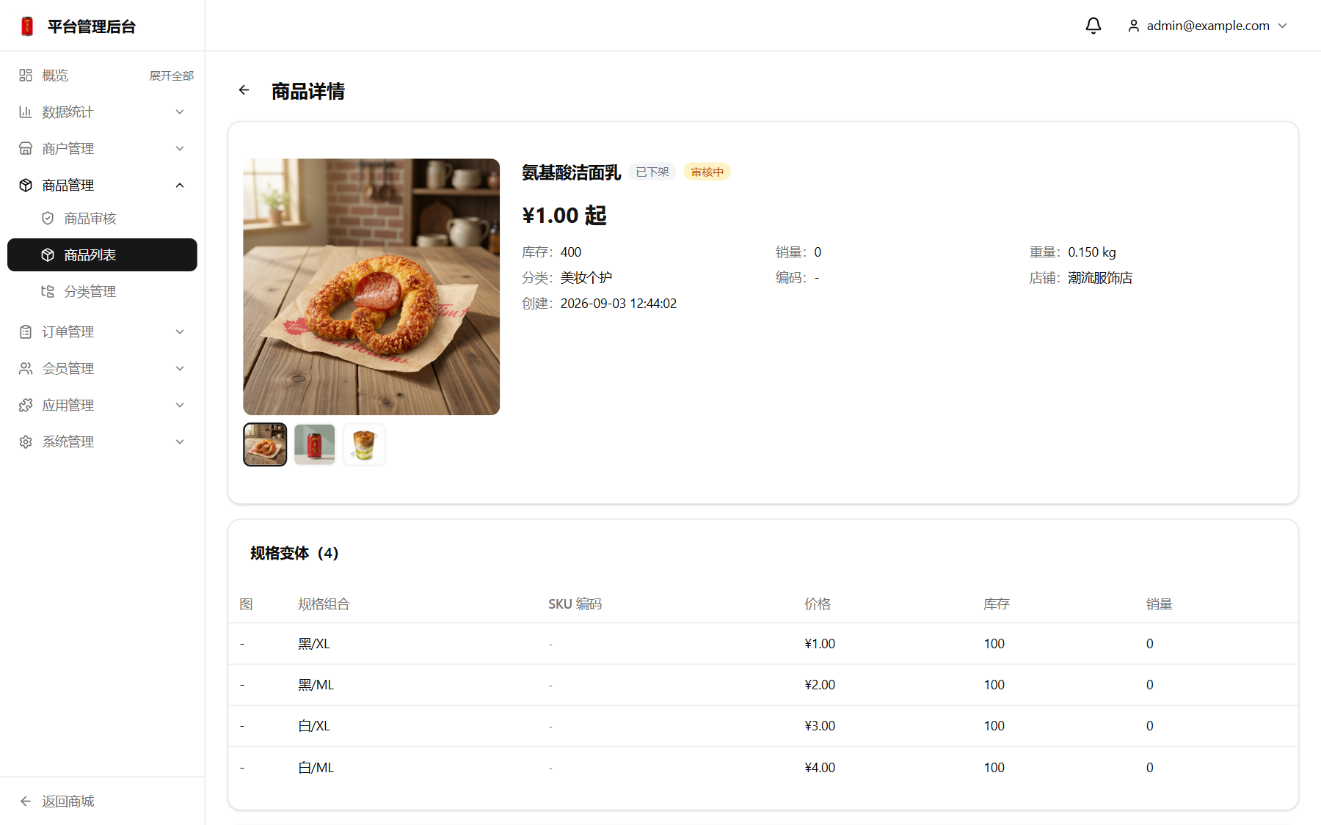This screenshot has width=1321, height=825.
Task: Click the back arrow beside 商品详情
Action: point(244,90)
